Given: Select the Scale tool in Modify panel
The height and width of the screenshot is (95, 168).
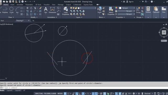Looking at the screenshot, I should click(x=31, y=14).
